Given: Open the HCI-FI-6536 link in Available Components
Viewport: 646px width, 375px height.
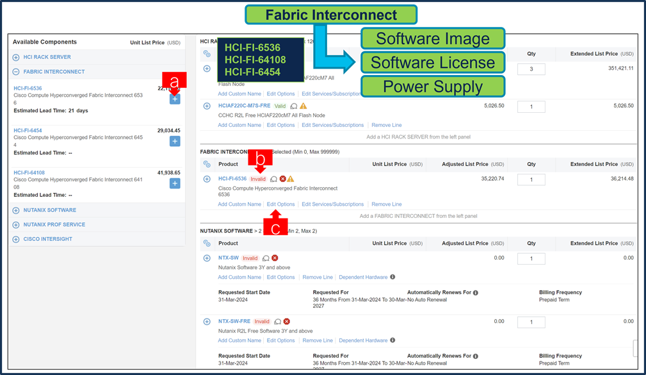Looking at the screenshot, I should pos(28,88).
